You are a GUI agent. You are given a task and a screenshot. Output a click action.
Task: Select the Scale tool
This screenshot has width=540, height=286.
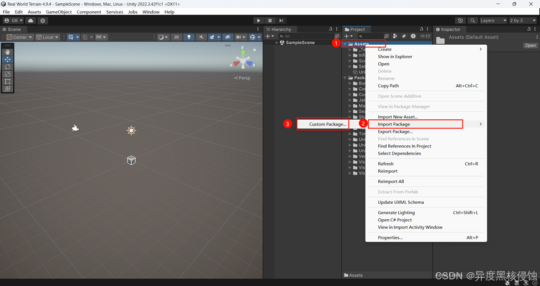(x=7, y=74)
